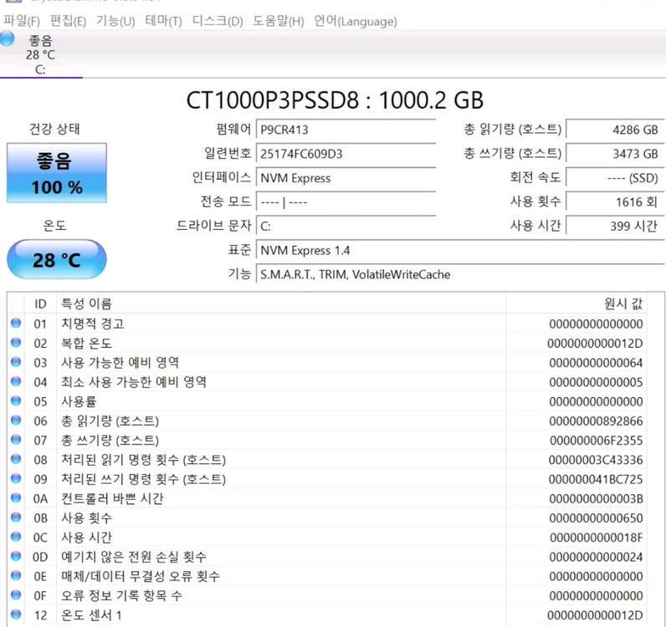Click the status orb of row 0D 예기치 않은 전원 손실
Image resolution: width=666 pixels, height=627 pixels.
point(16,556)
